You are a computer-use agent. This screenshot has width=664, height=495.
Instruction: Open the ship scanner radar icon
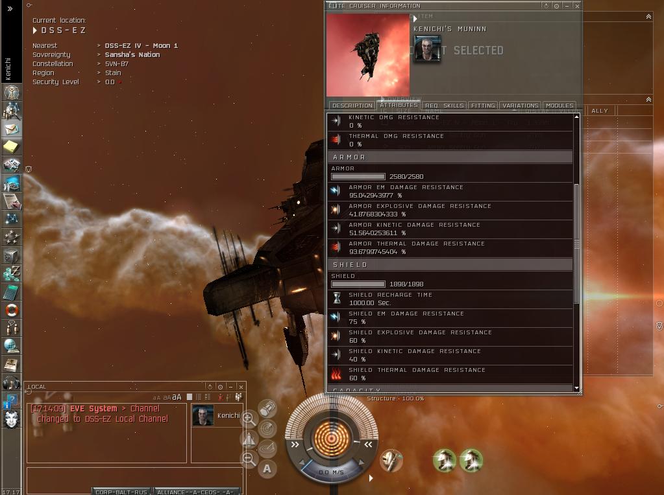267,429
